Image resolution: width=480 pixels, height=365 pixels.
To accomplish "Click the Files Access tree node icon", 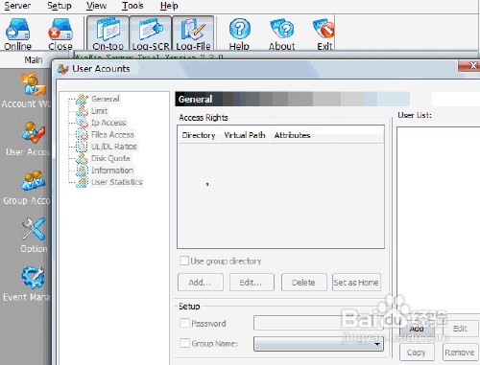I will [x=83, y=134].
